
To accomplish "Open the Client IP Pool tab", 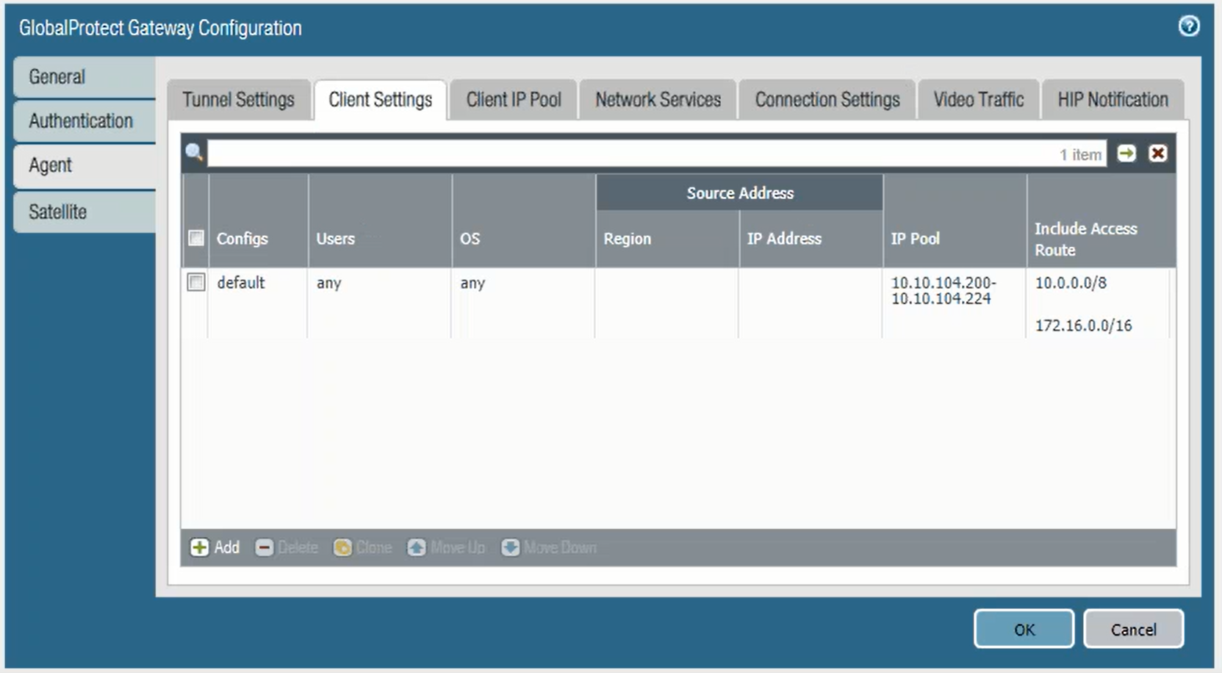I will pyautogui.click(x=513, y=100).
